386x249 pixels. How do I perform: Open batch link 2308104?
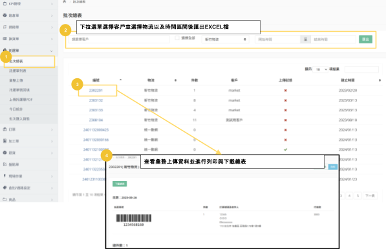pyautogui.click(x=96, y=120)
